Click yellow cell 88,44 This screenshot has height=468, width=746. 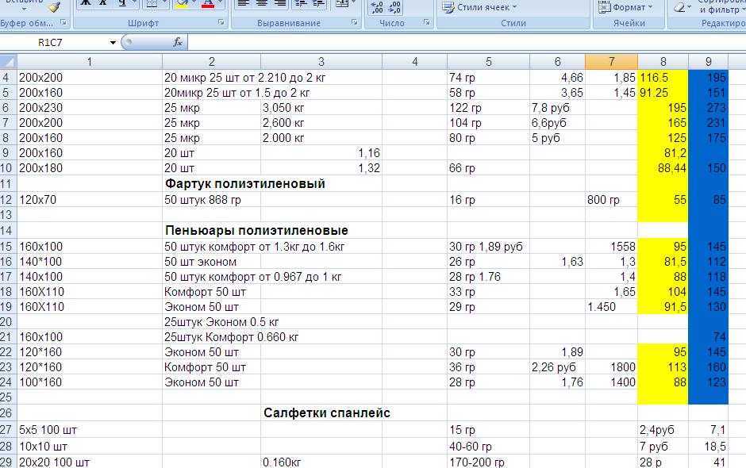click(x=663, y=168)
